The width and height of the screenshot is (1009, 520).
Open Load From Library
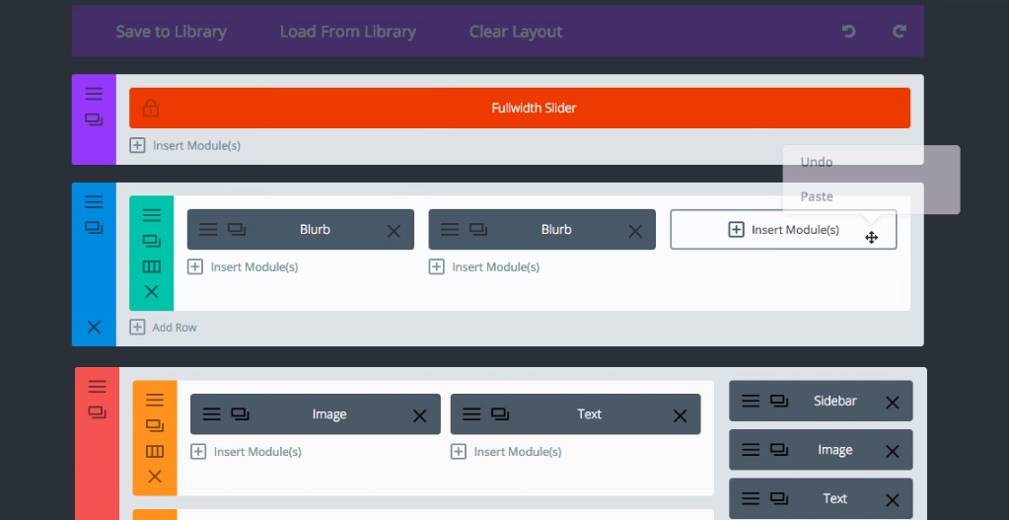348,32
